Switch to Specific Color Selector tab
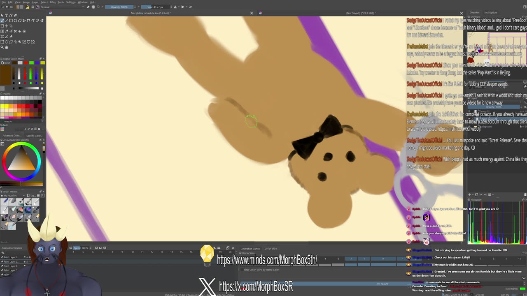The width and height of the screenshot is (527, 296). [34, 136]
